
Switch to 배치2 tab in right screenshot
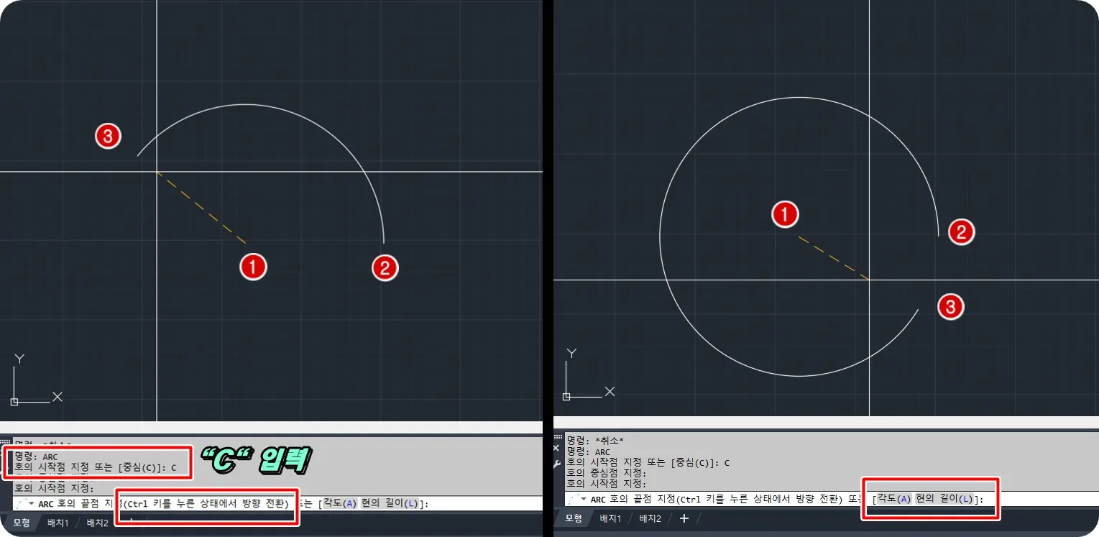click(x=650, y=518)
